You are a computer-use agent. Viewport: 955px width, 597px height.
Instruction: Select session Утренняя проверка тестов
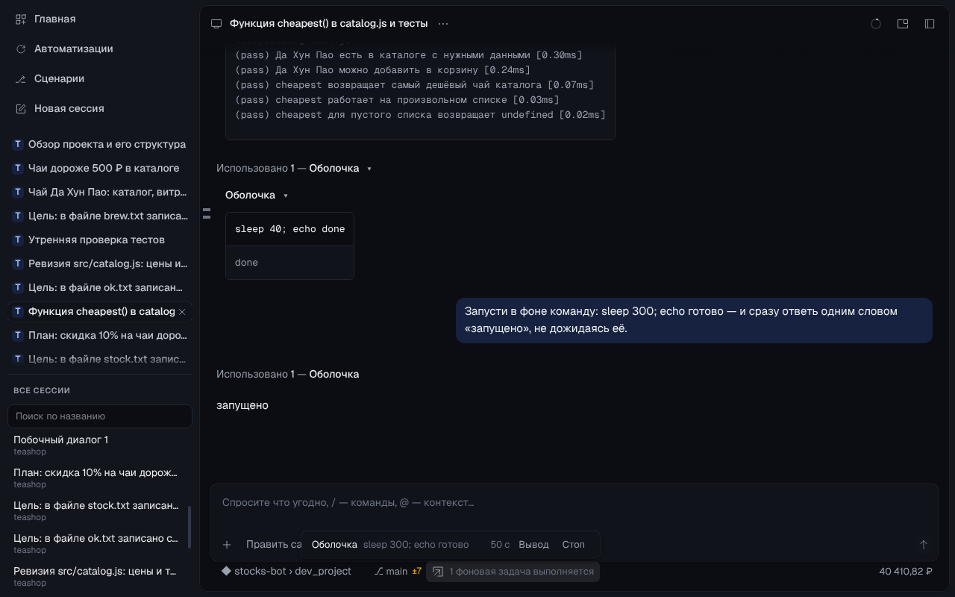click(x=100, y=240)
